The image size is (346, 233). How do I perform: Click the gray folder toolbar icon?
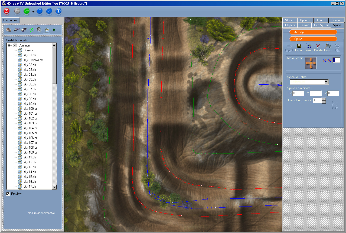(x=17, y=11)
